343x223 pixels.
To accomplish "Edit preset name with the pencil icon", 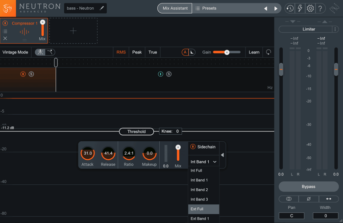I will click(102, 8).
